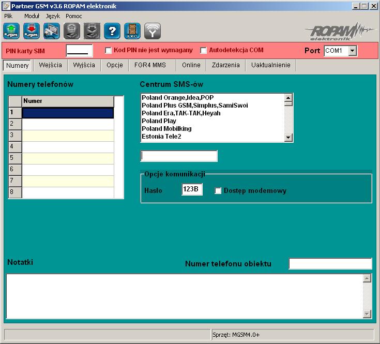This screenshot has height=344, width=380.
Task: Switch to the Numery tab
Action: pyautogui.click(x=17, y=66)
